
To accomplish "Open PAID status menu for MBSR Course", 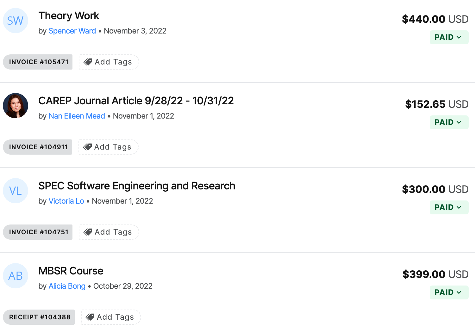I will click(x=449, y=292).
